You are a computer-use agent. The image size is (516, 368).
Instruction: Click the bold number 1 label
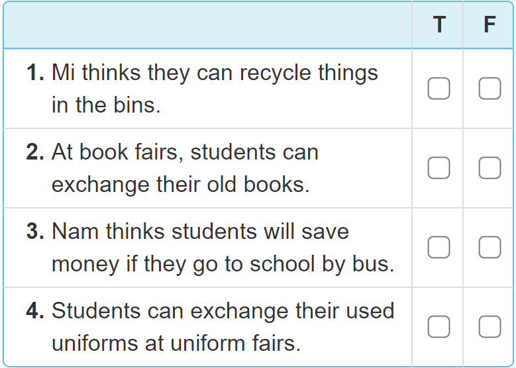(35, 72)
